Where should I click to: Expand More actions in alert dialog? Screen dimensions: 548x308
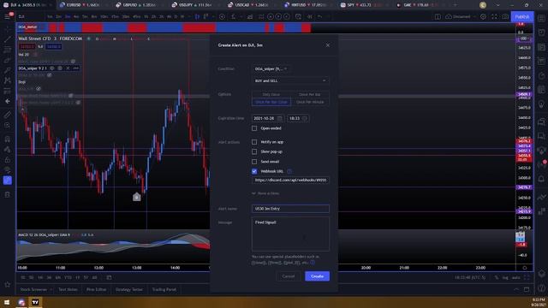coord(265,193)
